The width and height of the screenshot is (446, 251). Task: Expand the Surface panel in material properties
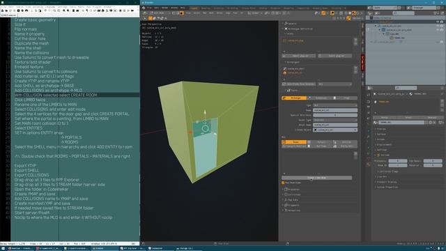(x=381, y=134)
